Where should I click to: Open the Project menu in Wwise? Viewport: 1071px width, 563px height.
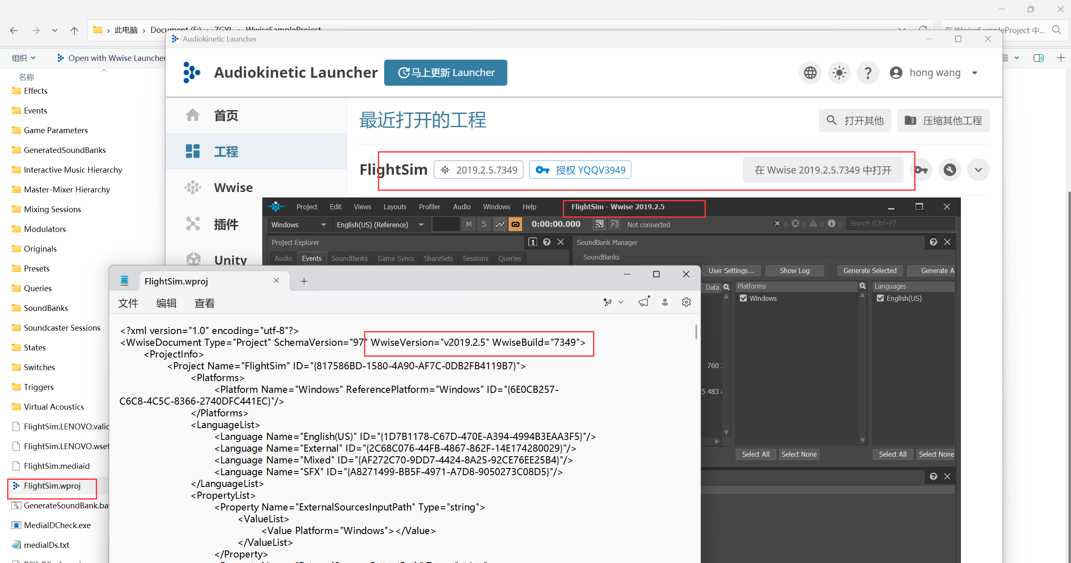pyautogui.click(x=307, y=207)
